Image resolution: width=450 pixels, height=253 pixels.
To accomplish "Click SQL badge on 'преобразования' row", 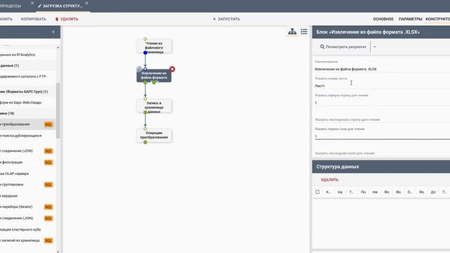I will pos(49,124).
